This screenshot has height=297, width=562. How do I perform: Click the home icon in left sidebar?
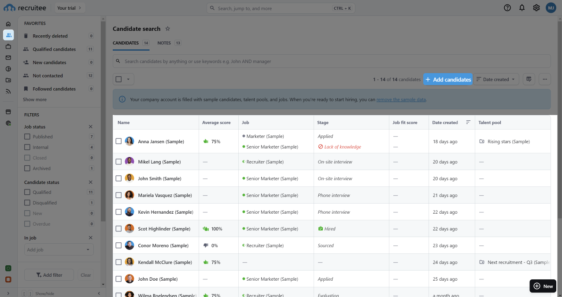coord(8,24)
